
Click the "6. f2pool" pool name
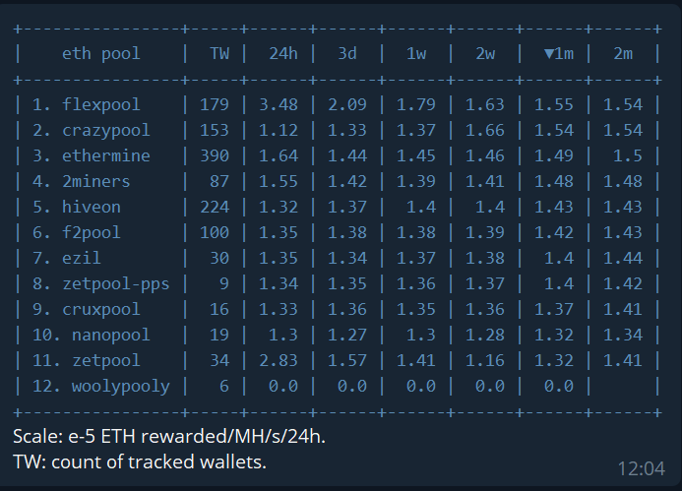click(77, 232)
